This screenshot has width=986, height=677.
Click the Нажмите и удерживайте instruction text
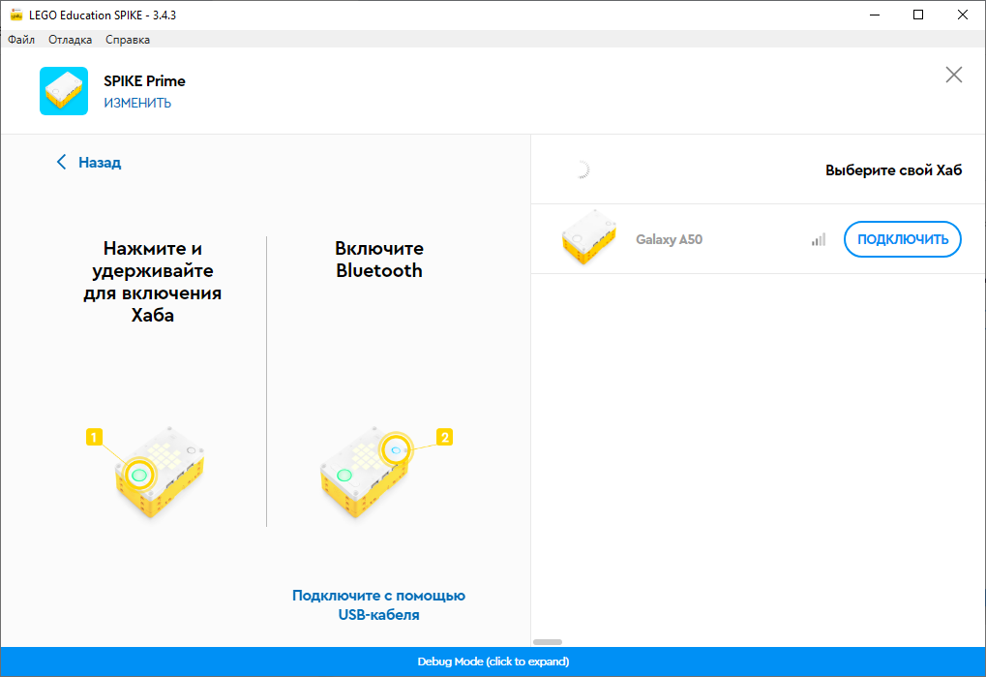[153, 281]
